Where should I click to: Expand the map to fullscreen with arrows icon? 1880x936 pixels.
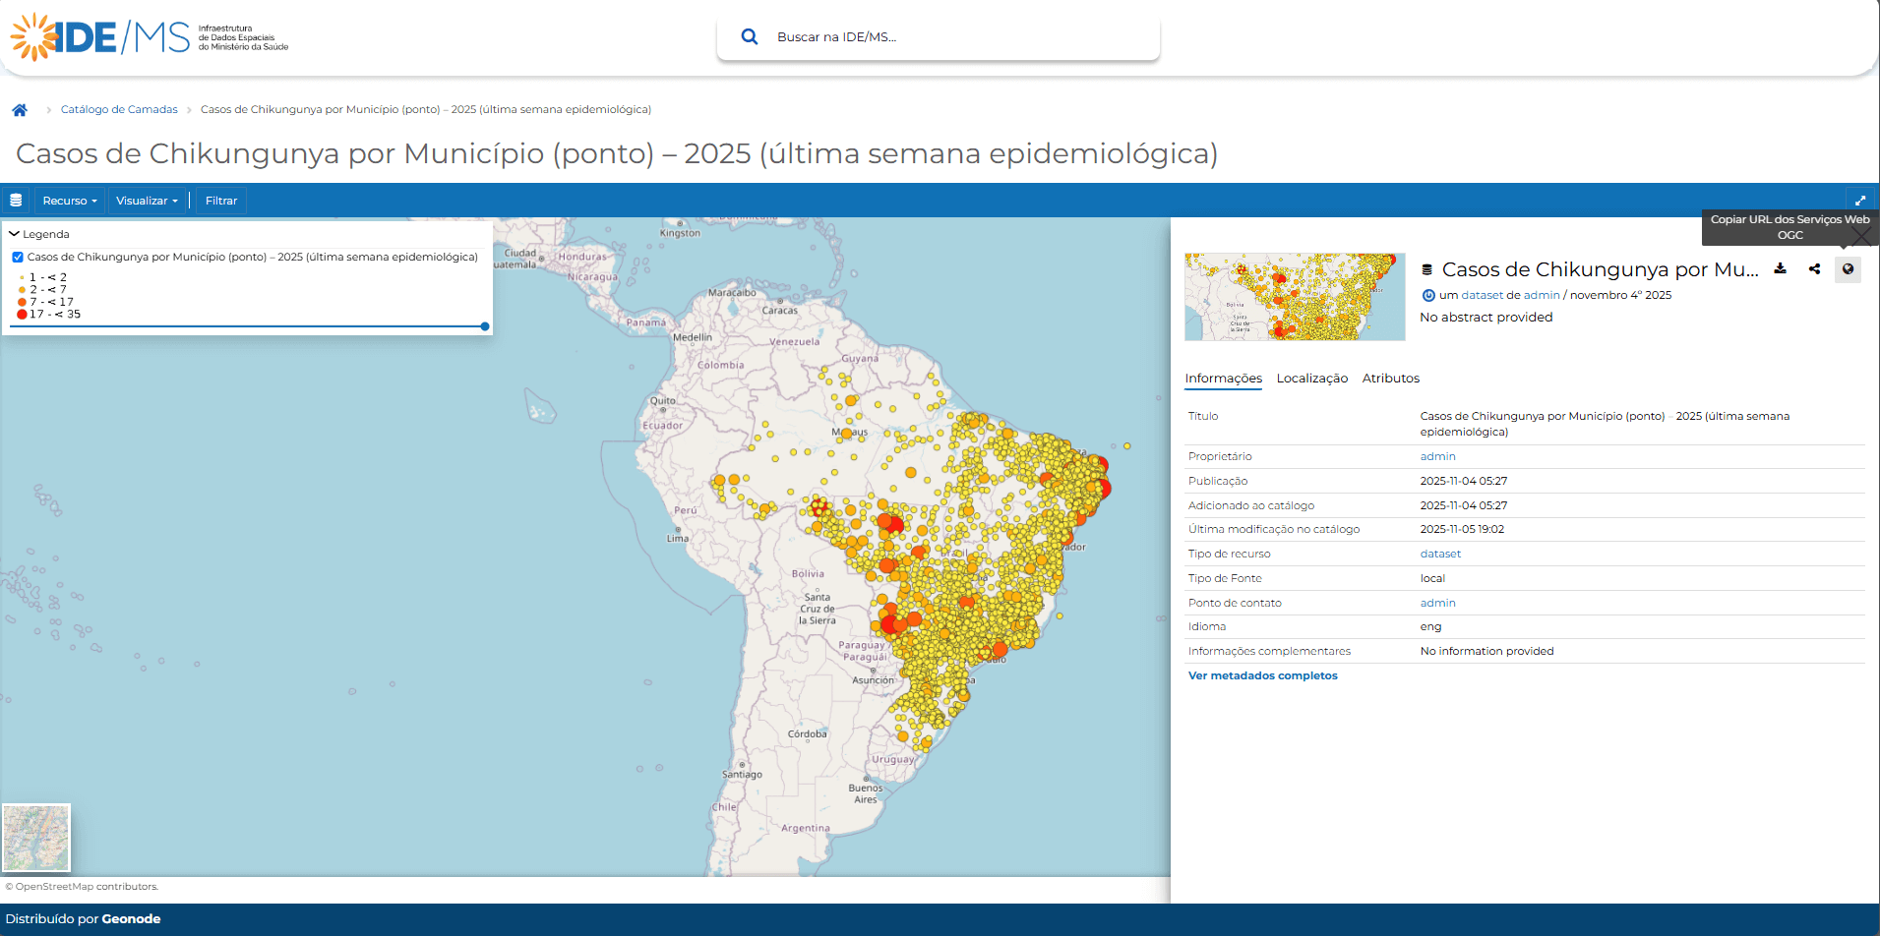click(x=1860, y=200)
